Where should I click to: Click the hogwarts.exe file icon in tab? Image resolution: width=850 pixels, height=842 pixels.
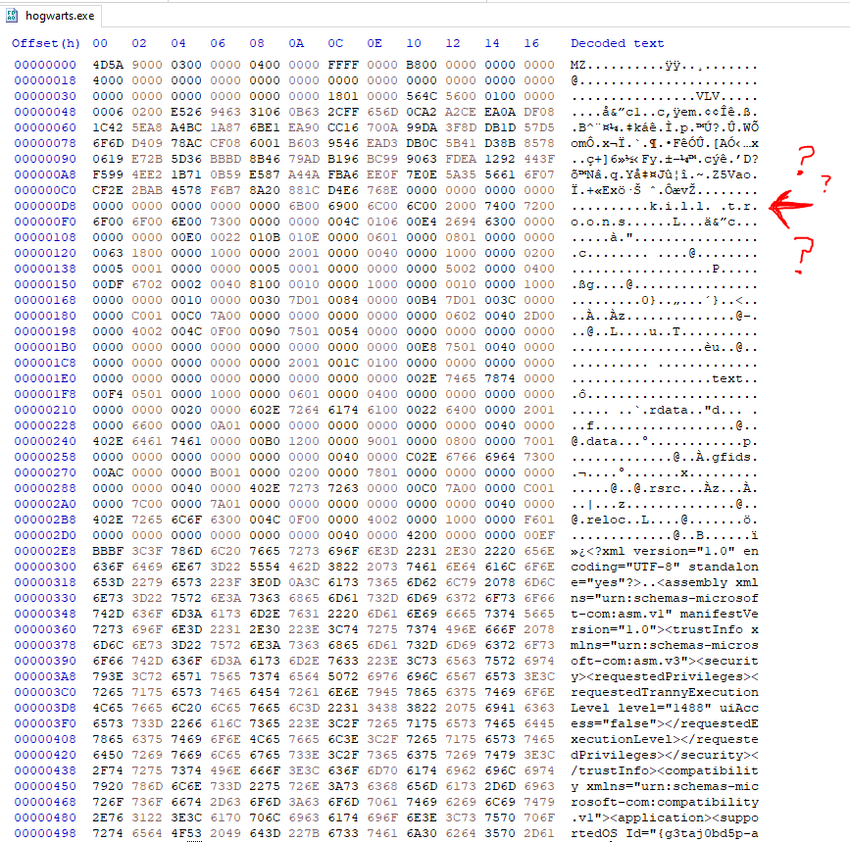12,15
